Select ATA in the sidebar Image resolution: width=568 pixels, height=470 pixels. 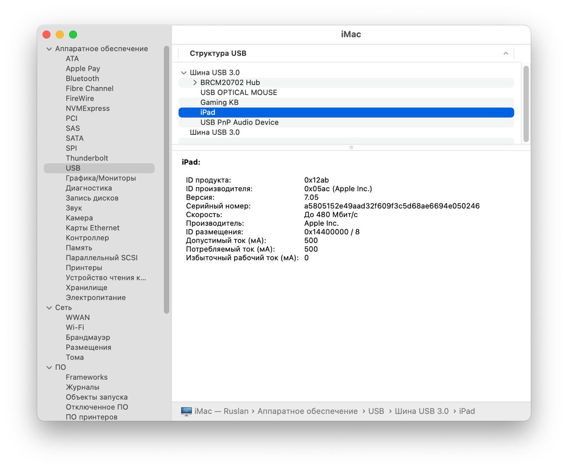(72, 59)
